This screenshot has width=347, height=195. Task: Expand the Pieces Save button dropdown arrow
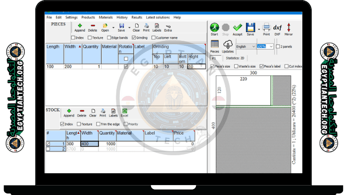tap(129, 28)
